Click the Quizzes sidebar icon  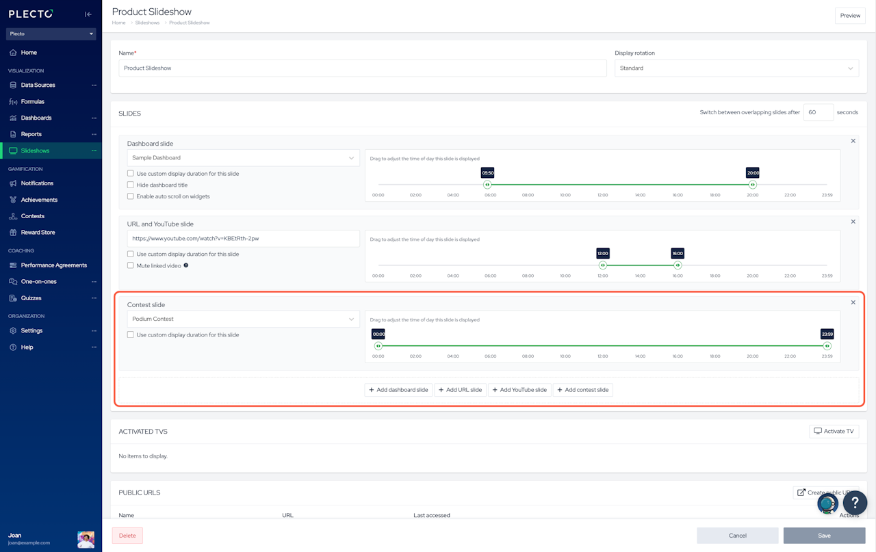tap(13, 298)
